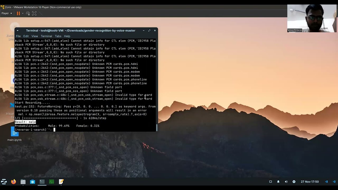Pause the virtual machine

[18, 13]
